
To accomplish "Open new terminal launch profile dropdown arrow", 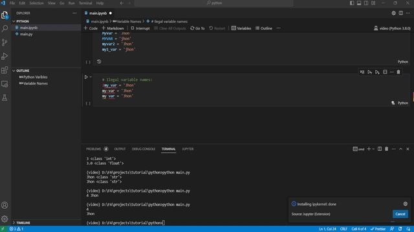I will (x=373, y=149).
